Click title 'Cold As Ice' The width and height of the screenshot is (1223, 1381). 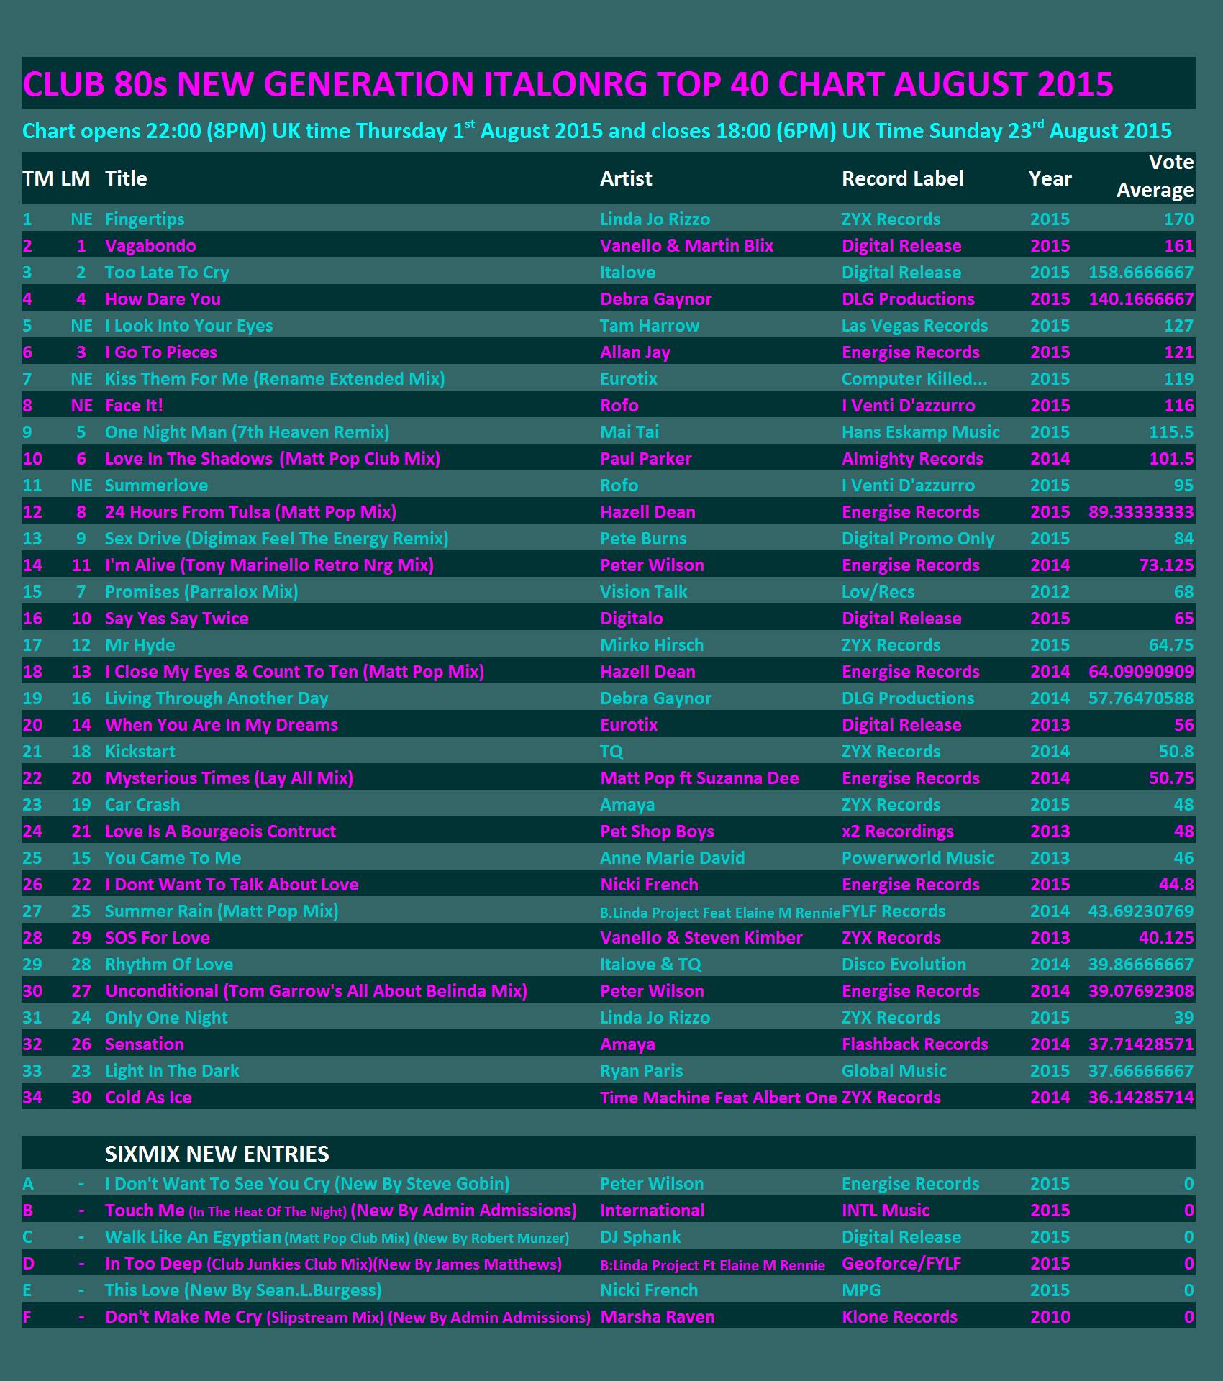148,1098
